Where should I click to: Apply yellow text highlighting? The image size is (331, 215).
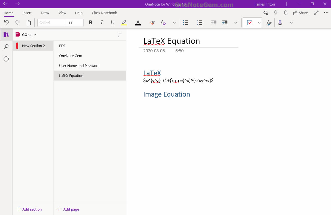124,23
